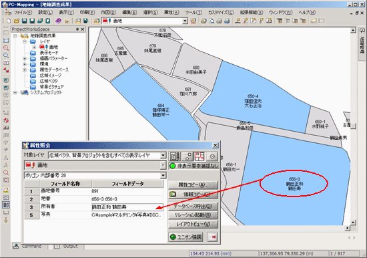The image size is (367, 258).
Task: Click the red polygon capture icon in the 属性照会 dialog
Action: tap(200, 156)
